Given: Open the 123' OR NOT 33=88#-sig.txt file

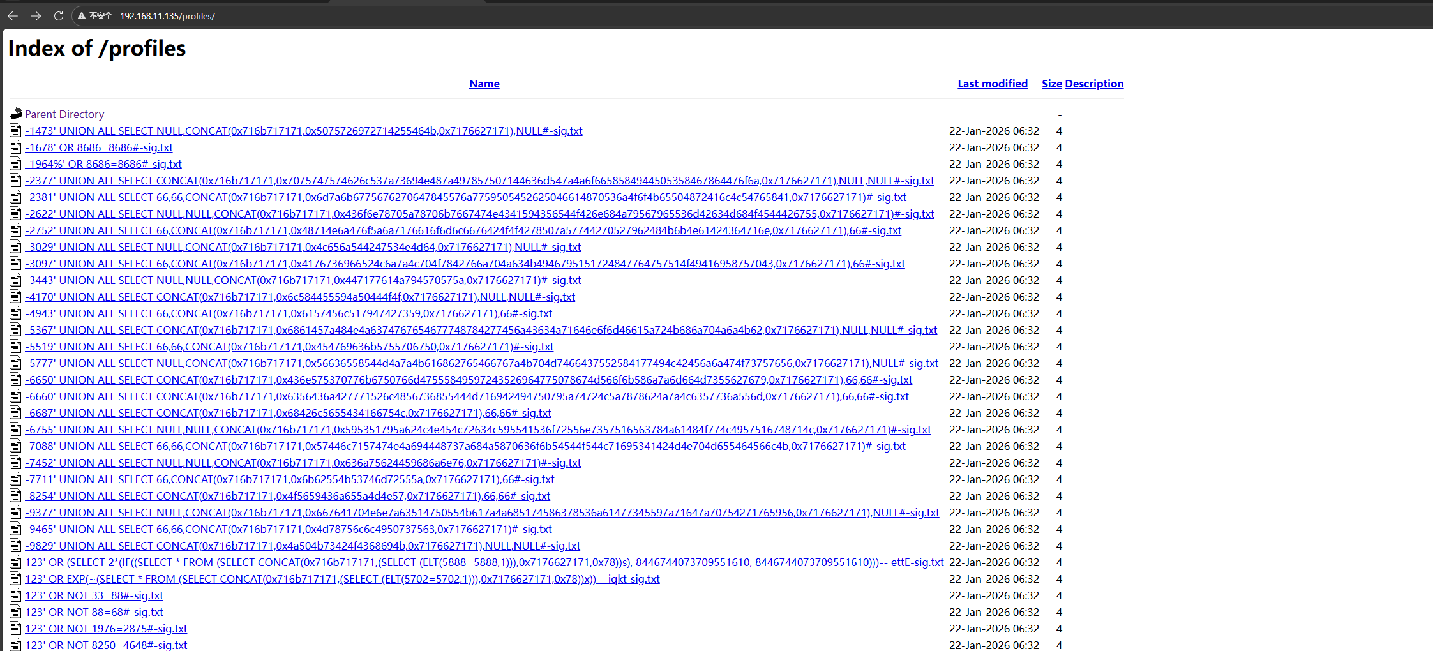Looking at the screenshot, I should pyautogui.click(x=94, y=595).
